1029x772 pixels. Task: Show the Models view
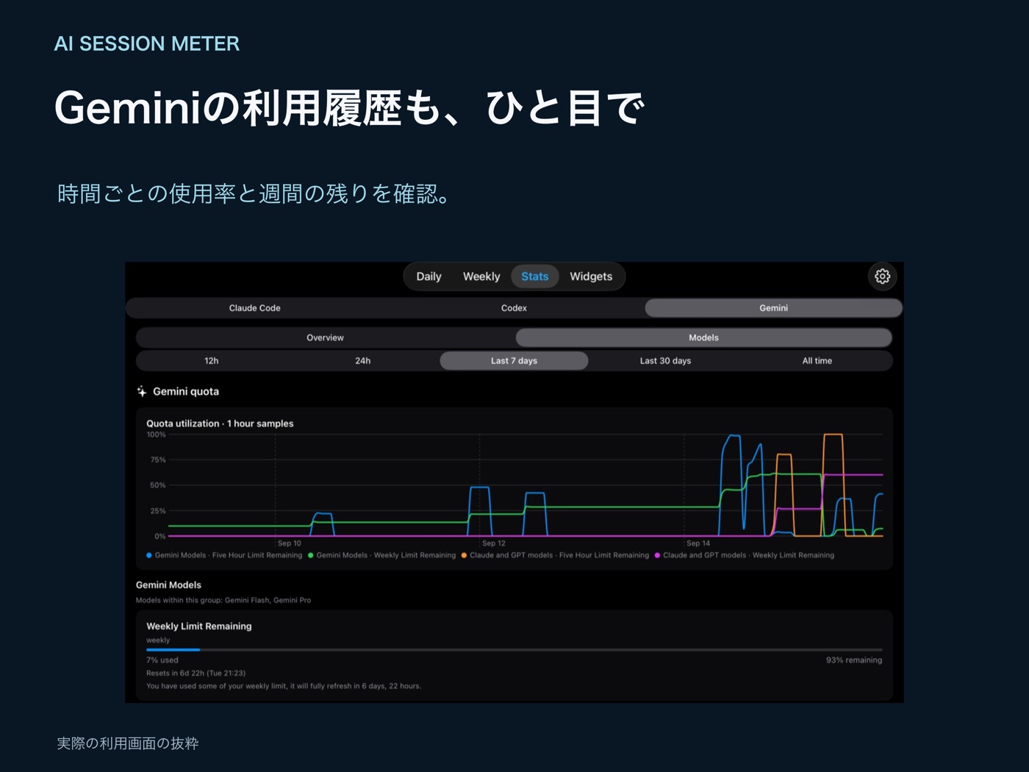pyautogui.click(x=703, y=337)
